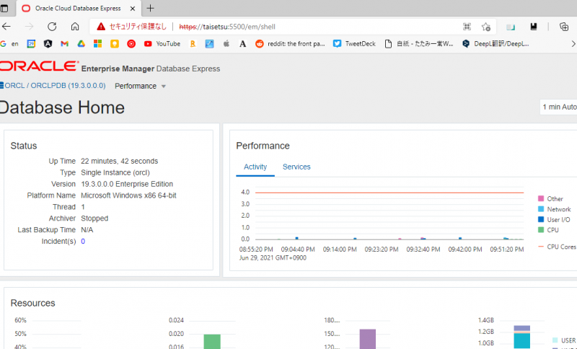Close the Oracle Cloud Database Express tab
The width and height of the screenshot is (577, 349).
coord(133,9)
